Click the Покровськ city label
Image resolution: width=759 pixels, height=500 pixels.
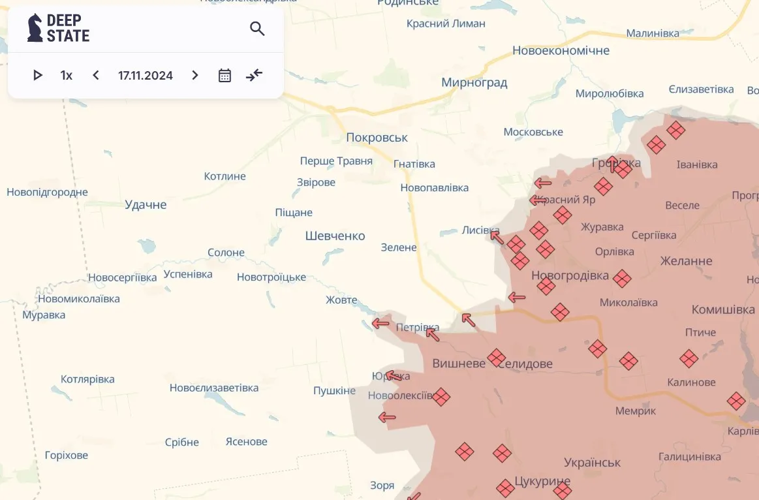(377, 138)
